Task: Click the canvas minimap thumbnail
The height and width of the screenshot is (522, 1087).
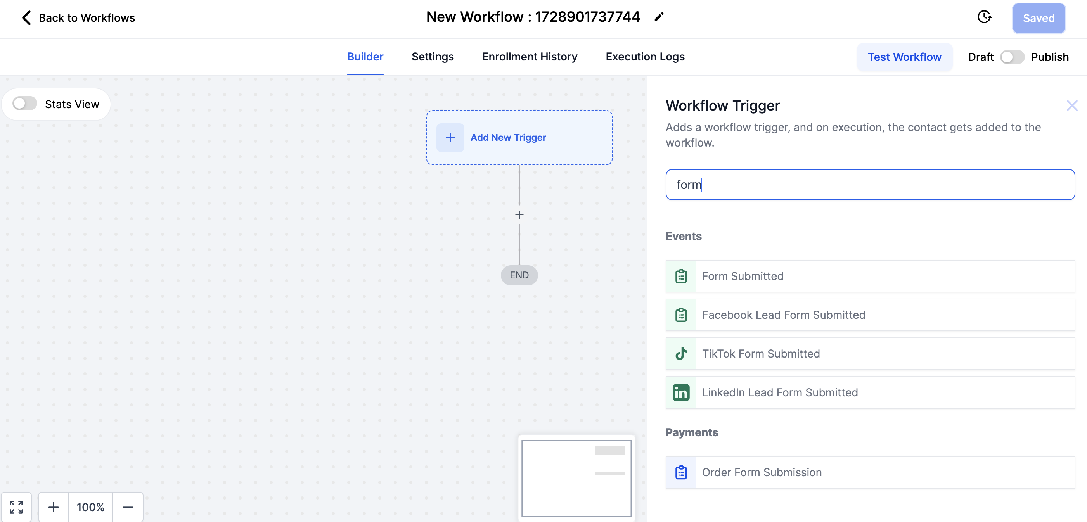Action: pos(576,478)
